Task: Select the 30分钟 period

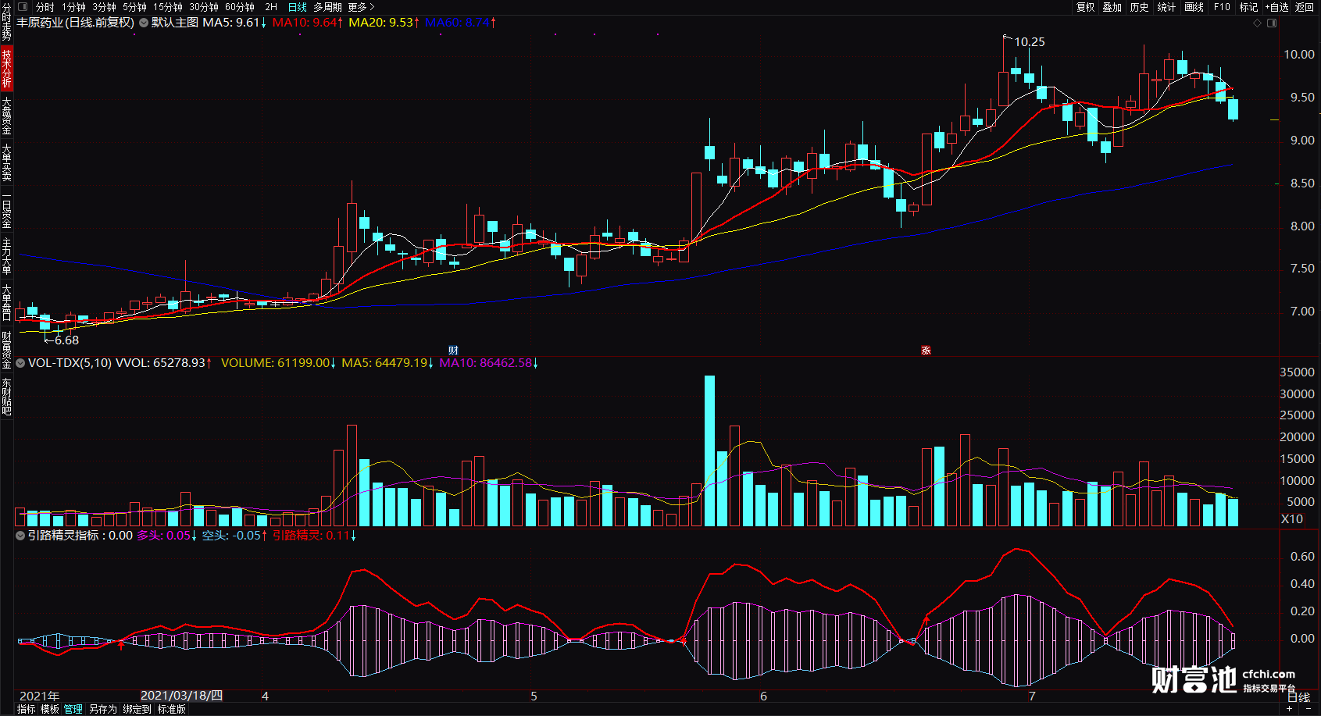Action: pos(204,7)
